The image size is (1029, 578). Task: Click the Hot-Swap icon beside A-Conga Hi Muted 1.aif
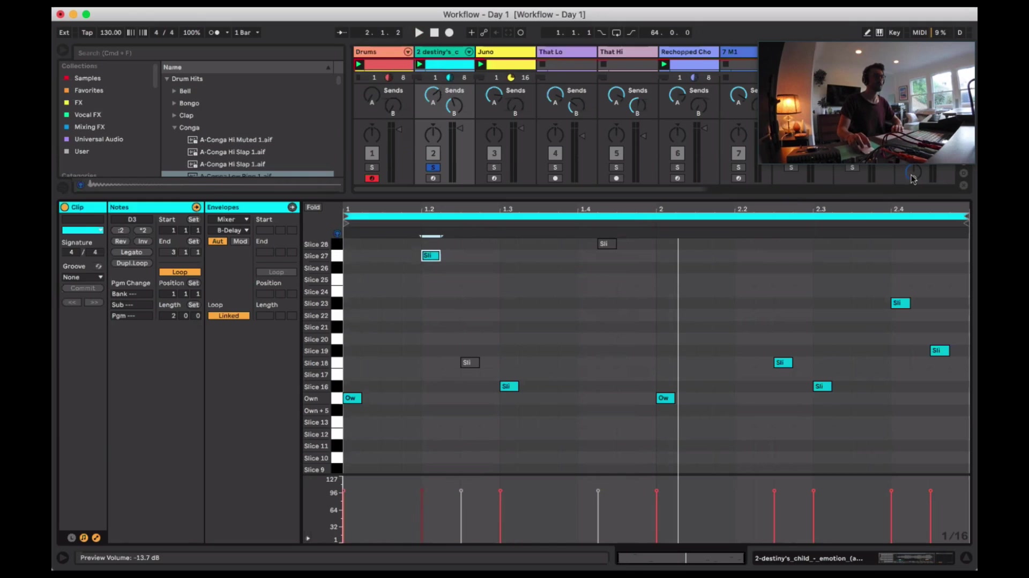point(192,140)
